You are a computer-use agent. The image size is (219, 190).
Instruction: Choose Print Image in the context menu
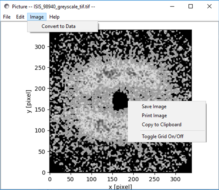[154, 116]
